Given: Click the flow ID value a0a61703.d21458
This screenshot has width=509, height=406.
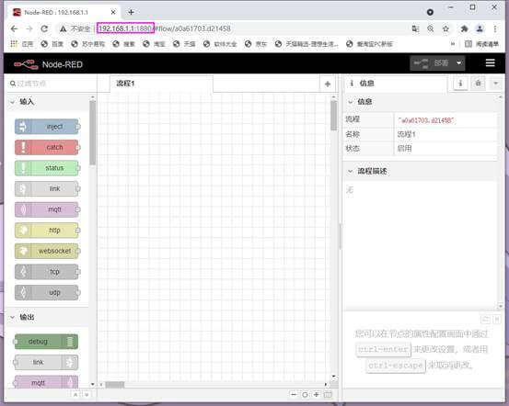Looking at the screenshot, I should 426,120.
